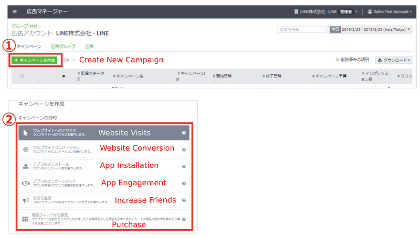Expand the ダウンロード dropdown

[x=393, y=60]
